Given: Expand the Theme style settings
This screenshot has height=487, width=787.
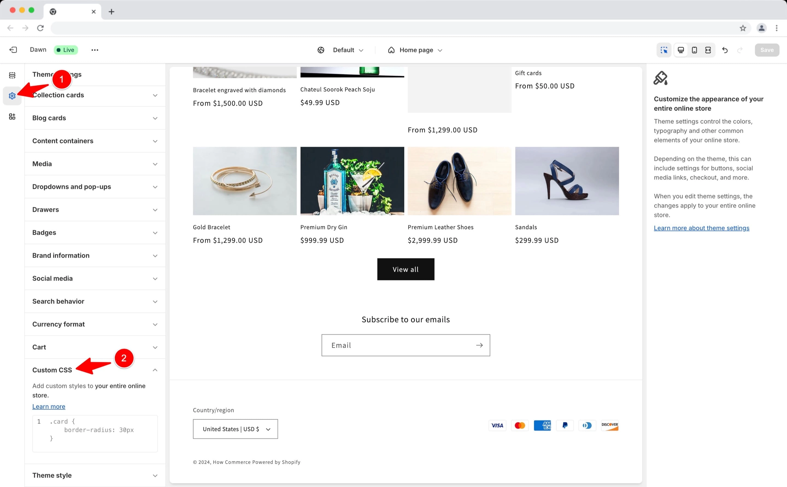Looking at the screenshot, I should [x=95, y=475].
